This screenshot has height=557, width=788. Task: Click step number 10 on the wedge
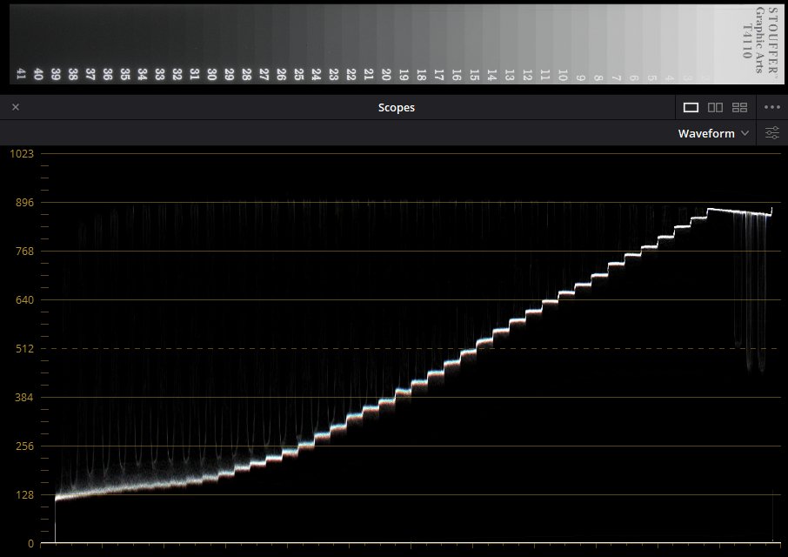click(x=563, y=75)
